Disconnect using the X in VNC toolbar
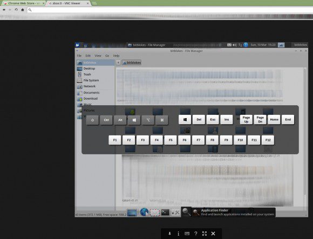 coord(213,234)
